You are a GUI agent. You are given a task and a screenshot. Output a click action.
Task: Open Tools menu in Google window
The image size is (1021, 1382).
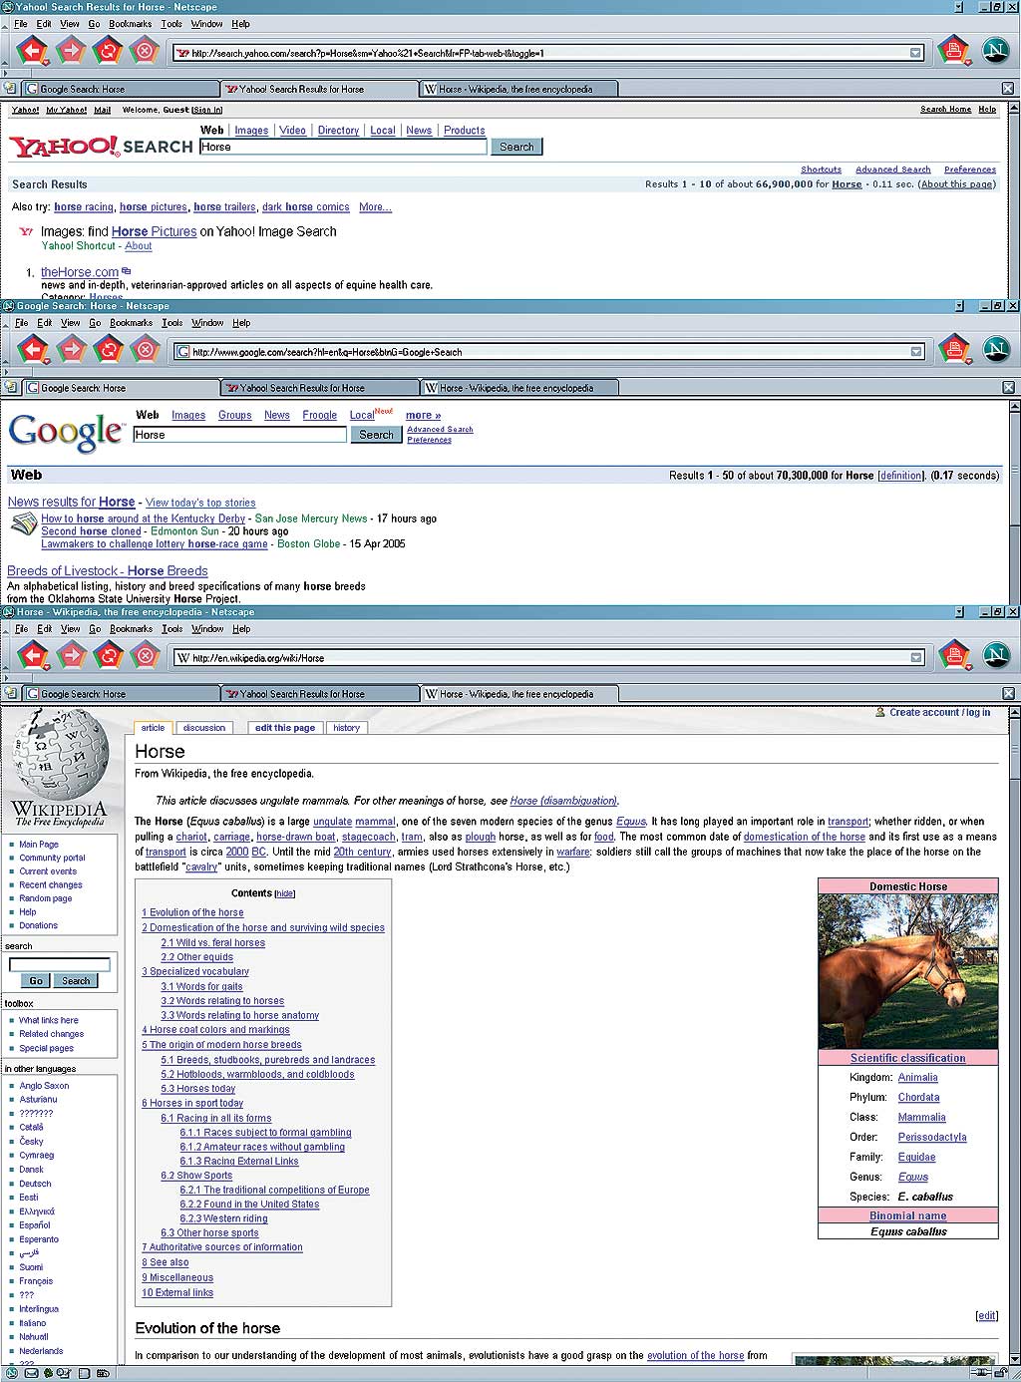coord(172,323)
